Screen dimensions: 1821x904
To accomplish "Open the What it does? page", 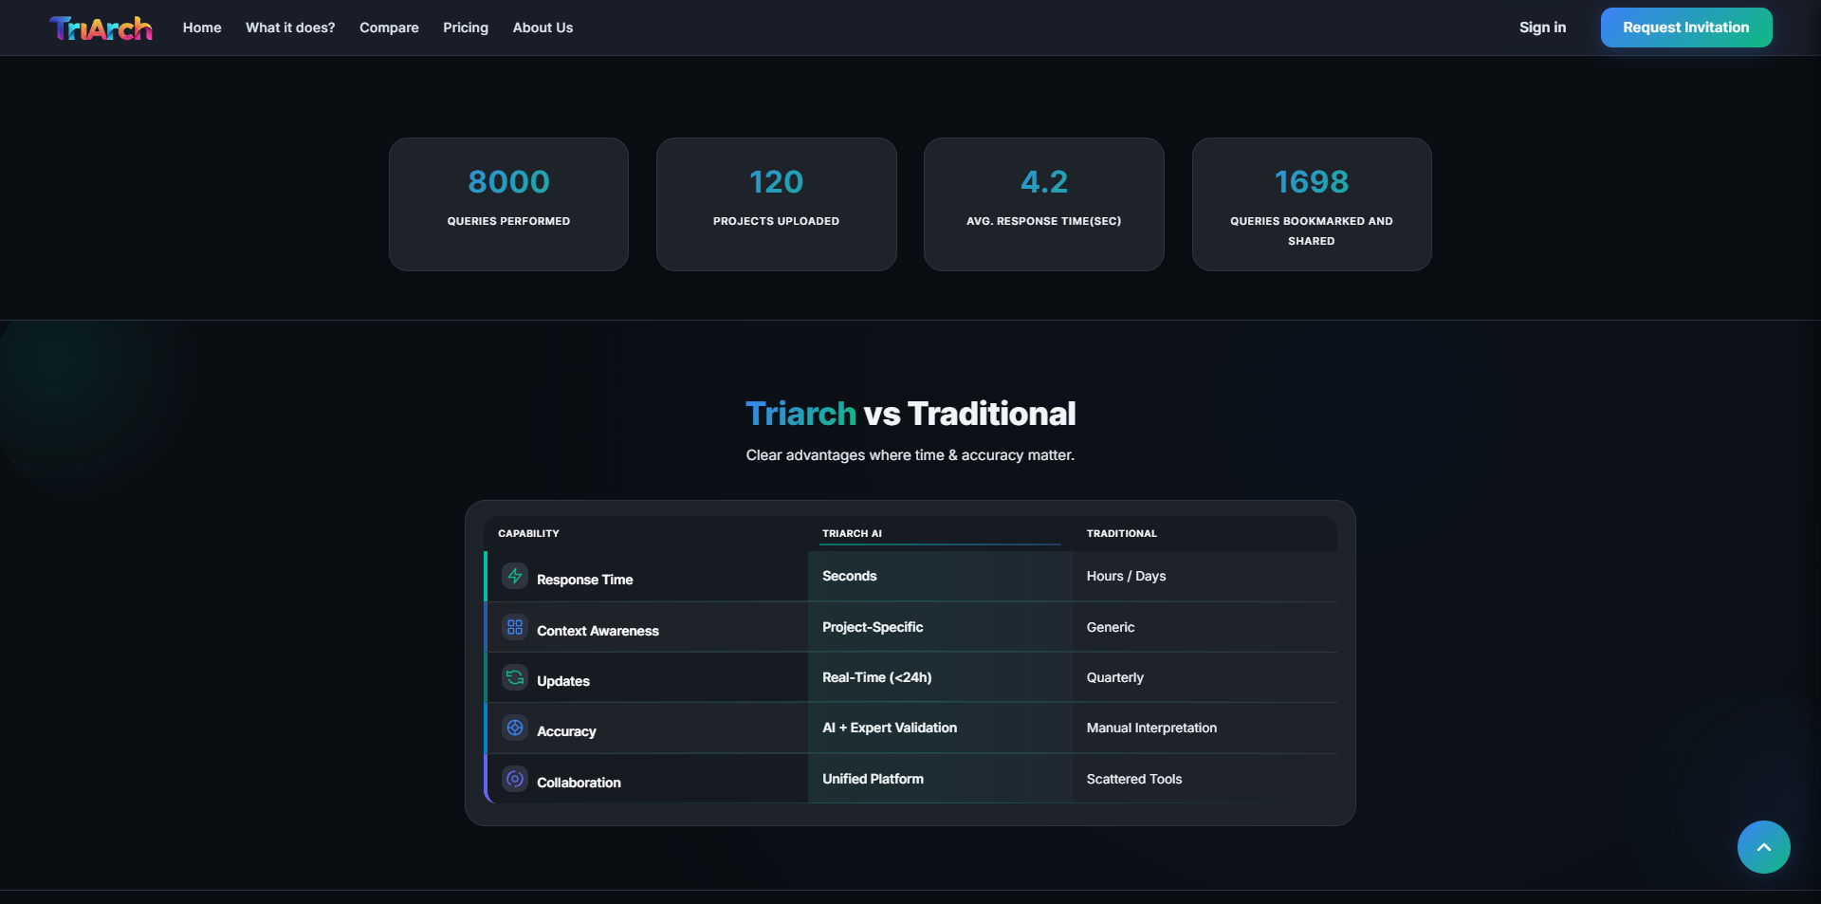I will point(290,28).
